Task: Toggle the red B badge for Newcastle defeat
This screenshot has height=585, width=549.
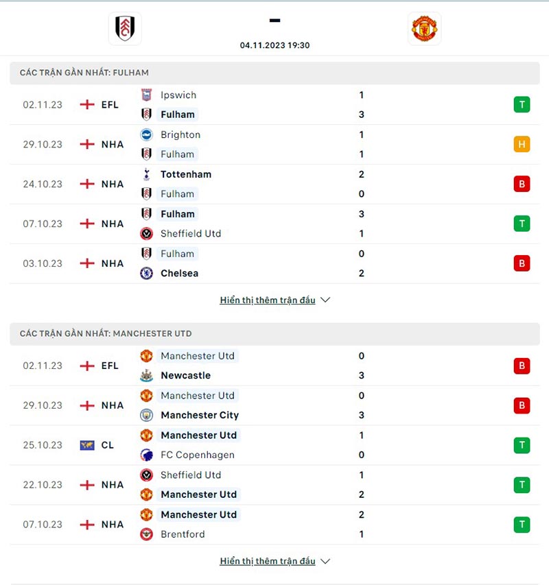Action: [x=522, y=366]
